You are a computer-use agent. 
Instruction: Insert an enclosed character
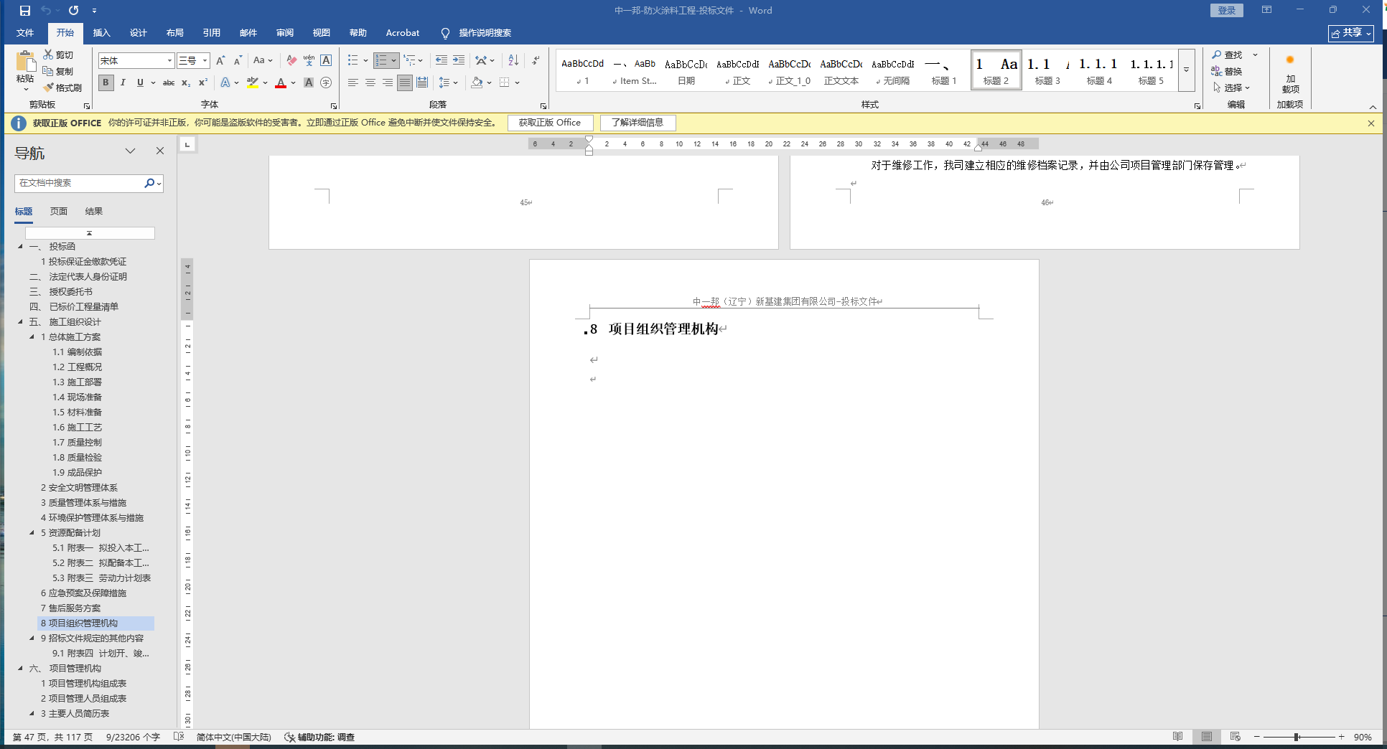pyautogui.click(x=326, y=83)
